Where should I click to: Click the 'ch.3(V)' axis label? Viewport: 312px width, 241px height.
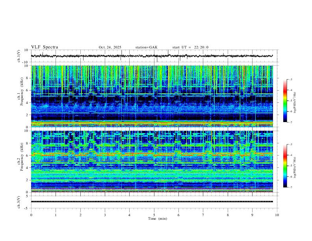coord(19,202)
